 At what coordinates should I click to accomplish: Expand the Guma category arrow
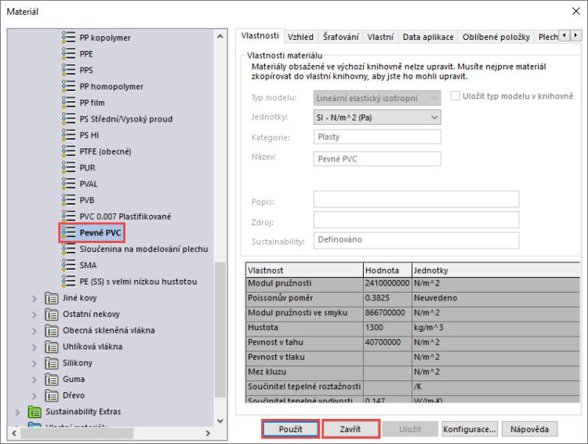click(34, 380)
